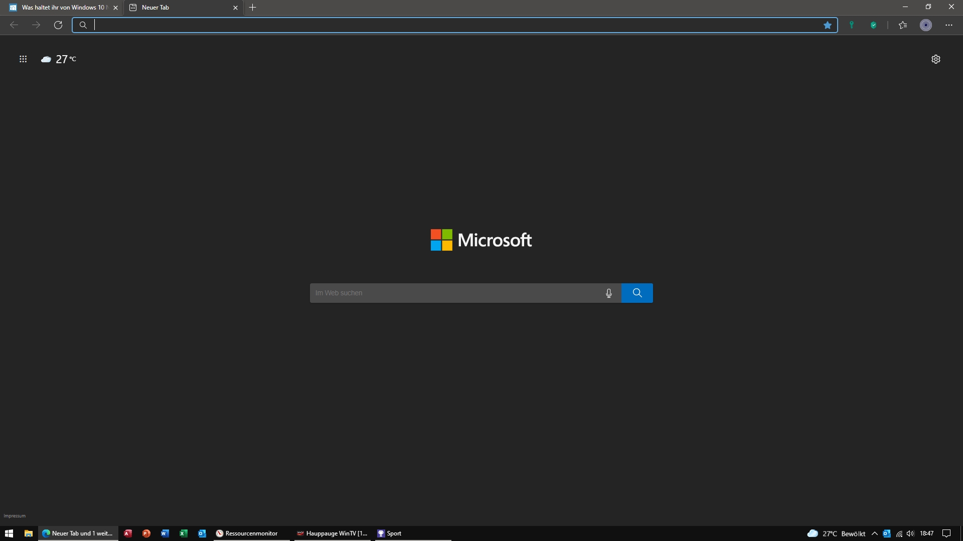Open the user profile avatar

(926, 25)
